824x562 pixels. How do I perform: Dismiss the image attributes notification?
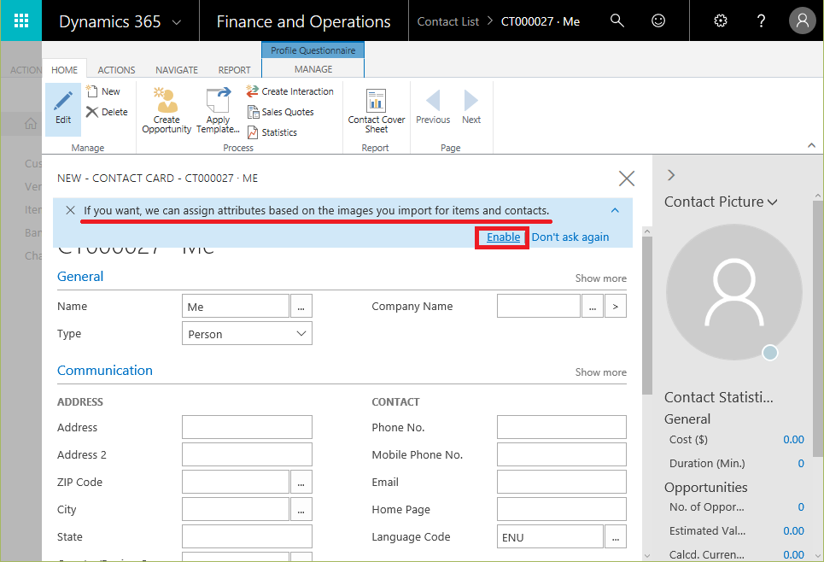[x=70, y=210]
